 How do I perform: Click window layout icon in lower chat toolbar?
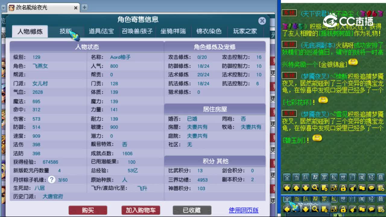pos(334,209)
